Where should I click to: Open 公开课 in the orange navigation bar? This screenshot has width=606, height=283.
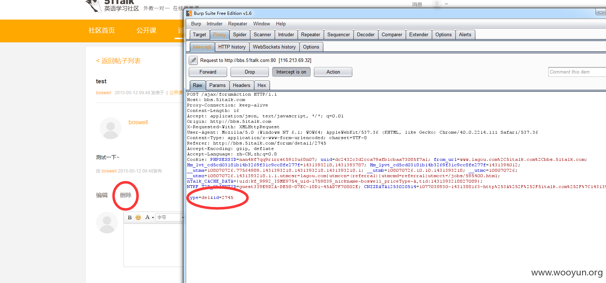pyautogui.click(x=146, y=30)
